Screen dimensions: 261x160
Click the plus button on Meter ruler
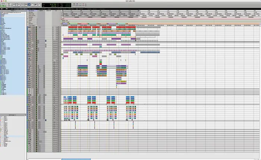pos(37,20)
